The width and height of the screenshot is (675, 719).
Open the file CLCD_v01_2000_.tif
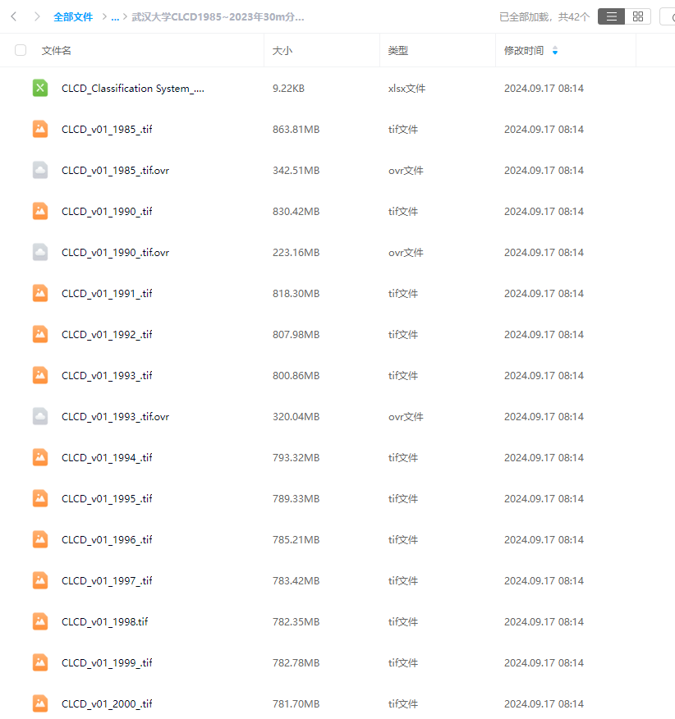107,703
